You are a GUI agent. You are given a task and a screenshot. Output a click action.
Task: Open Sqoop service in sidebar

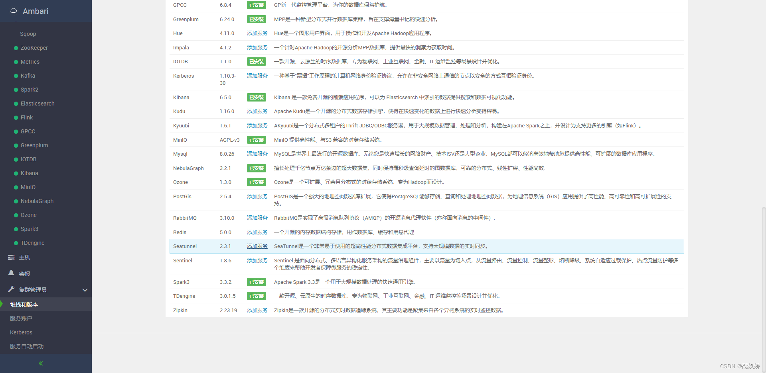click(28, 34)
